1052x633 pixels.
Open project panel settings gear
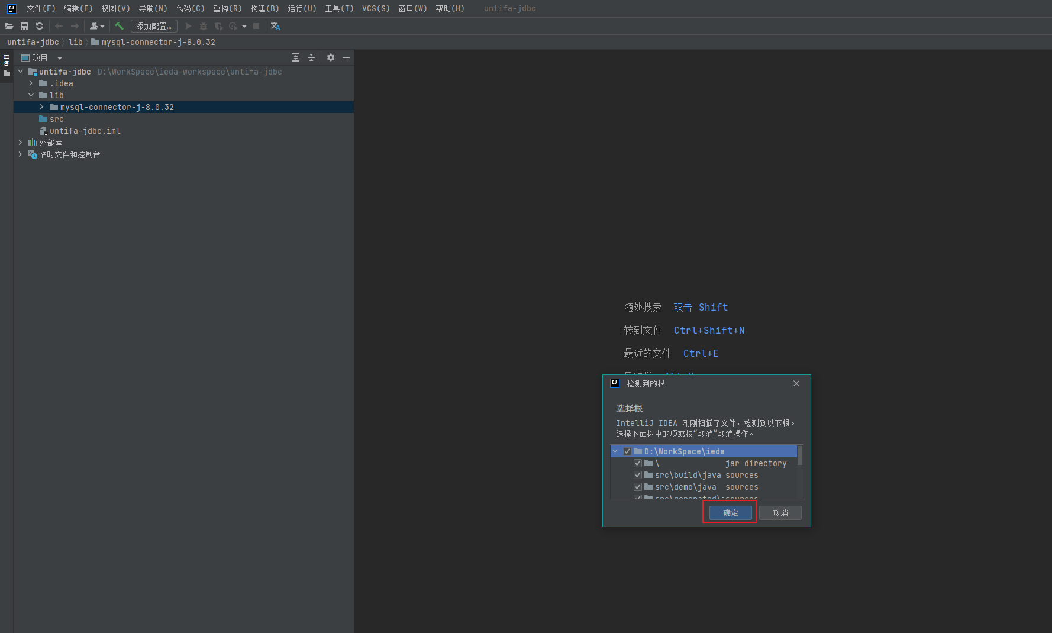point(331,57)
